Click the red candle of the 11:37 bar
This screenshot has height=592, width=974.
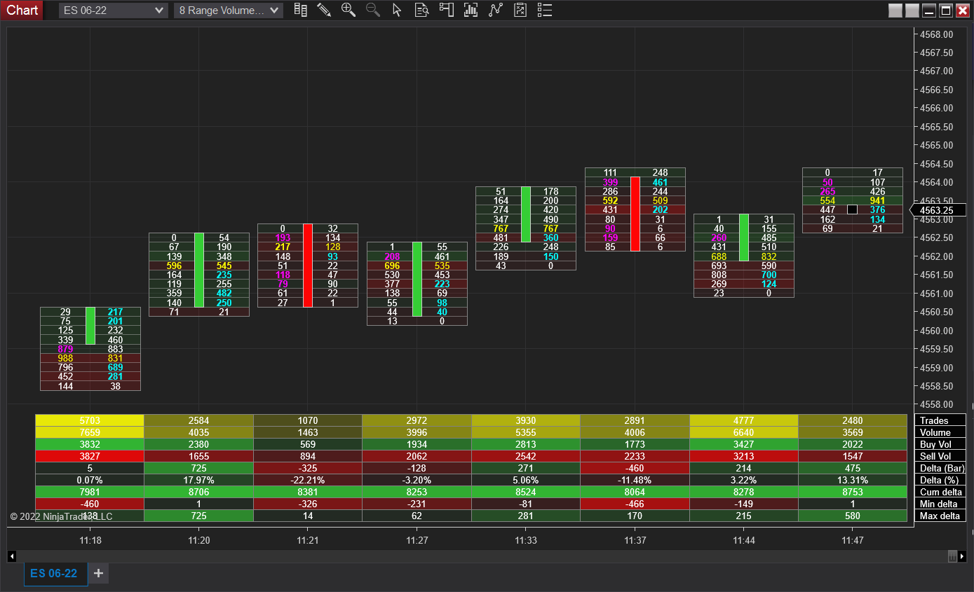[x=635, y=214]
